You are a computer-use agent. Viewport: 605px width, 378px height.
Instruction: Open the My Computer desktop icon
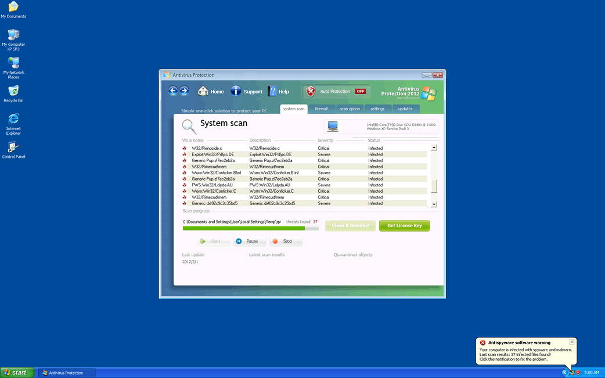13,35
